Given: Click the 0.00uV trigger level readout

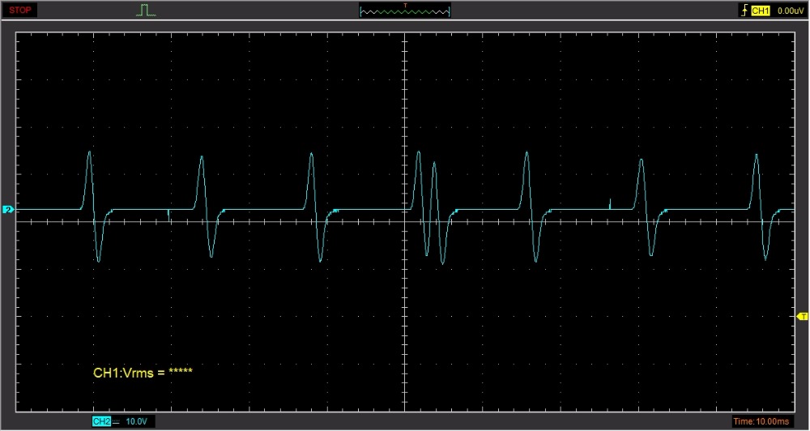Looking at the screenshot, I should click(789, 11).
